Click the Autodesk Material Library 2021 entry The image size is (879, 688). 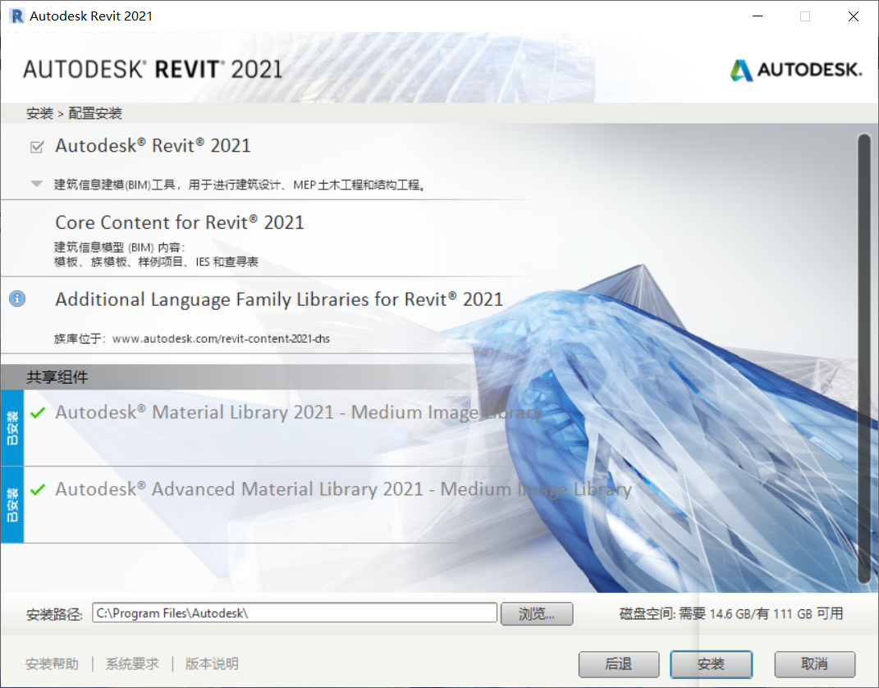(299, 412)
